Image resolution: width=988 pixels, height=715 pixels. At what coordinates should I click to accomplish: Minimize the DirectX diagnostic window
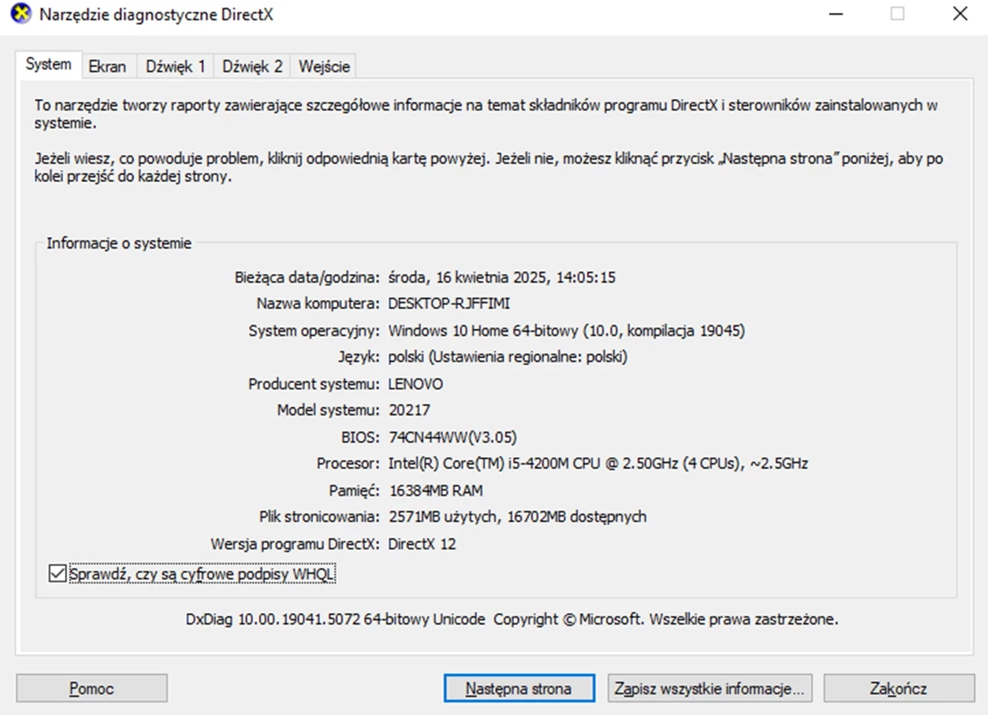[835, 14]
